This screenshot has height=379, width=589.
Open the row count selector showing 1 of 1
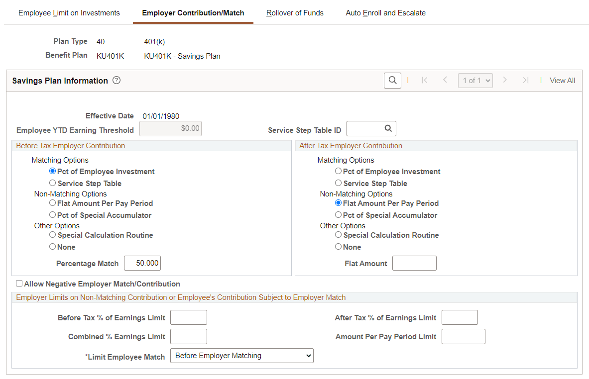pyautogui.click(x=475, y=80)
